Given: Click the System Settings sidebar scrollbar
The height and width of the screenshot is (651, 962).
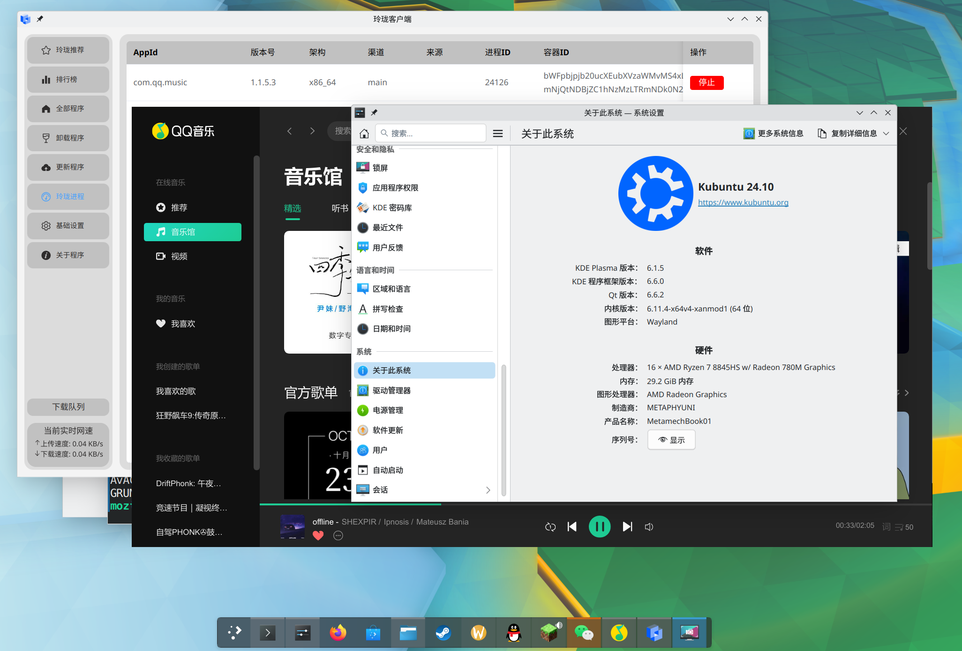Looking at the screenshot, I should (504, 430).
